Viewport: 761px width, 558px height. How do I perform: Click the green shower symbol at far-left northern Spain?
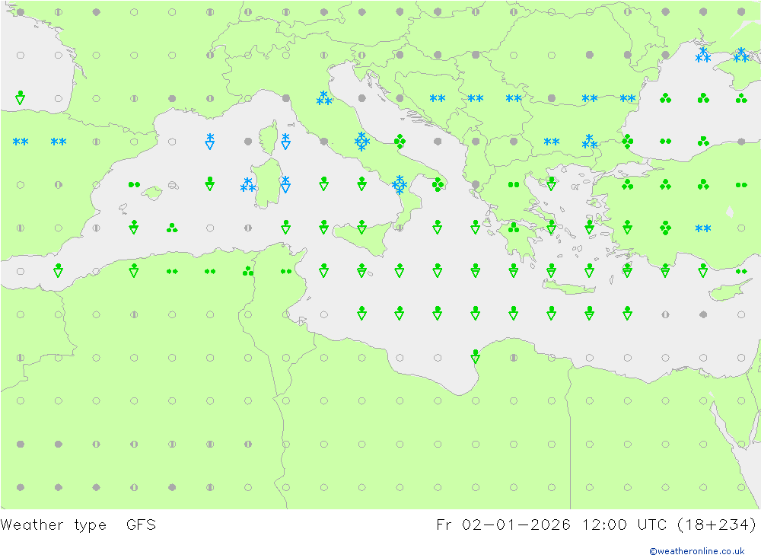coord(20,98)
